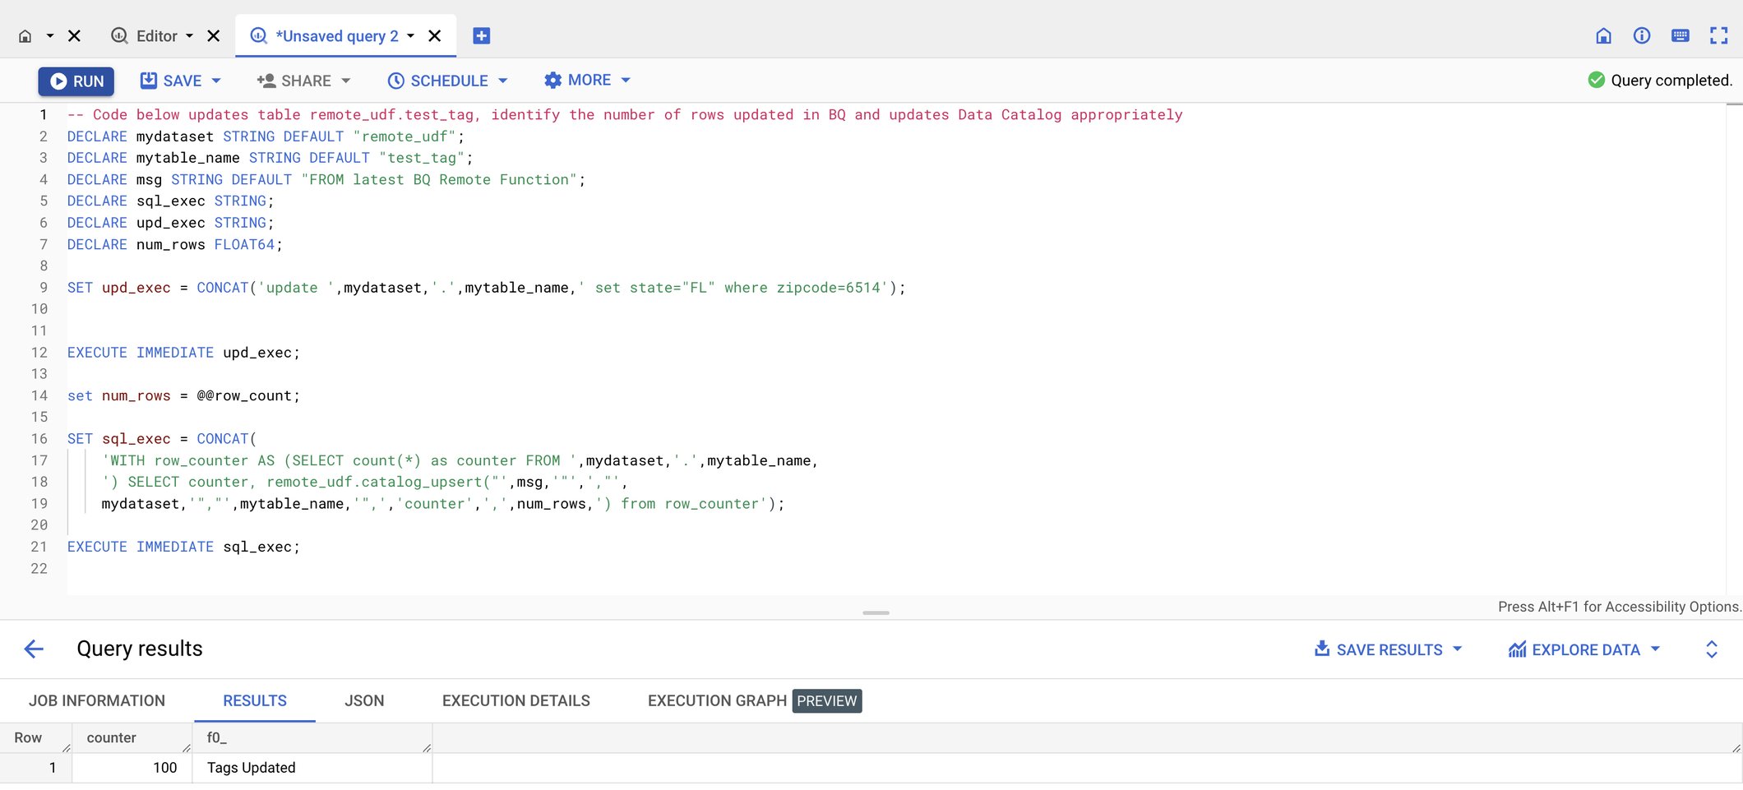Viewport: 1743px width, 790px height.
Task: Show keyboard shortcuts icon
Action: point(1681,35)
